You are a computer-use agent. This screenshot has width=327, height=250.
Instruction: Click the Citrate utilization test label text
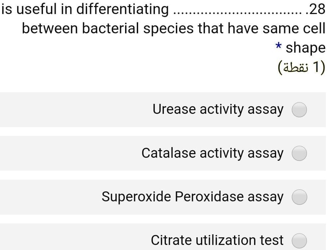pyautogui.click(x=217, y=240)
